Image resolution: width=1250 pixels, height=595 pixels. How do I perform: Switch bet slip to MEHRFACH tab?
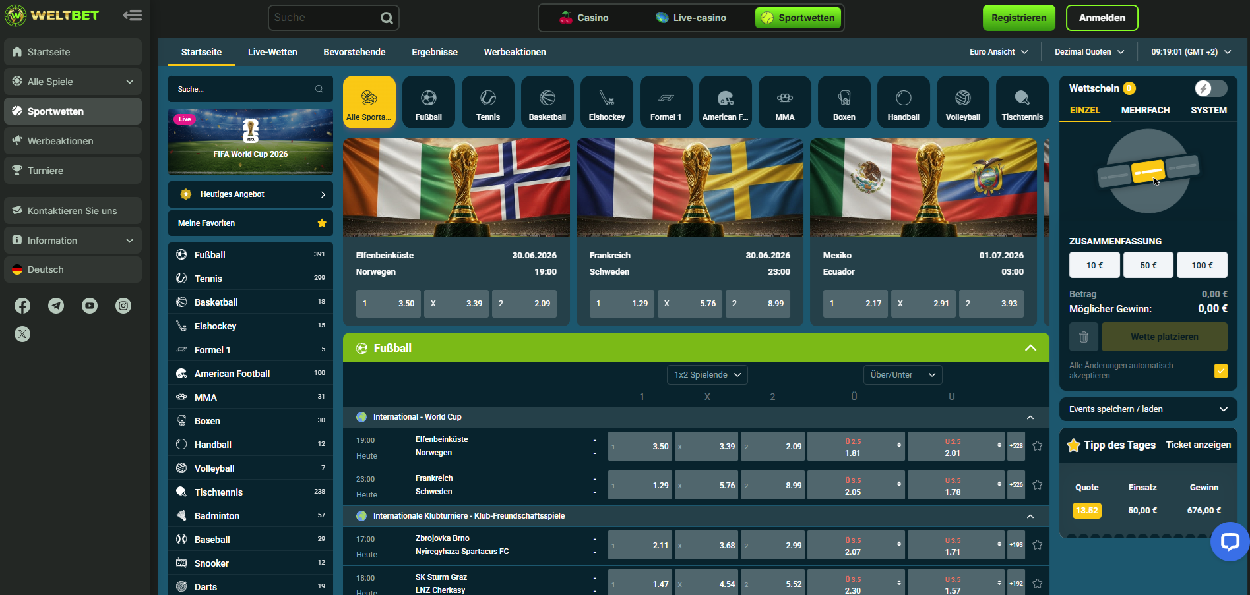click(1145, 110)
